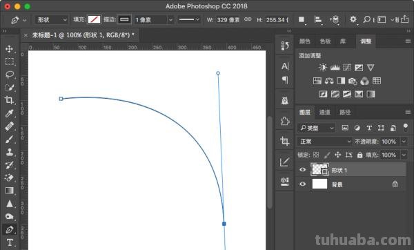This screenshot has width=414, height=250.
Task: Switch to the 库 tab
Action: (343, 41)
